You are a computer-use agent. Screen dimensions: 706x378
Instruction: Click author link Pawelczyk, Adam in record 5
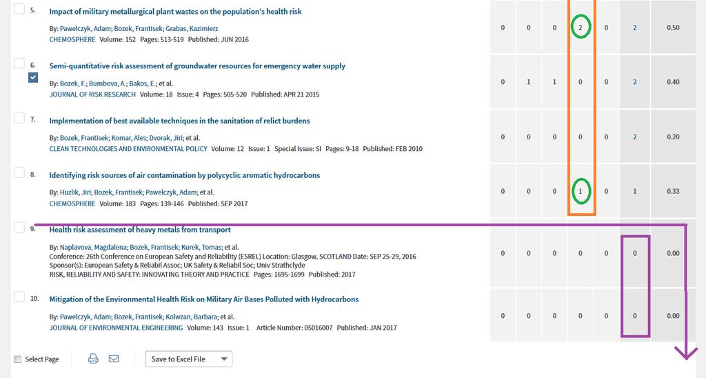(85, 28)
